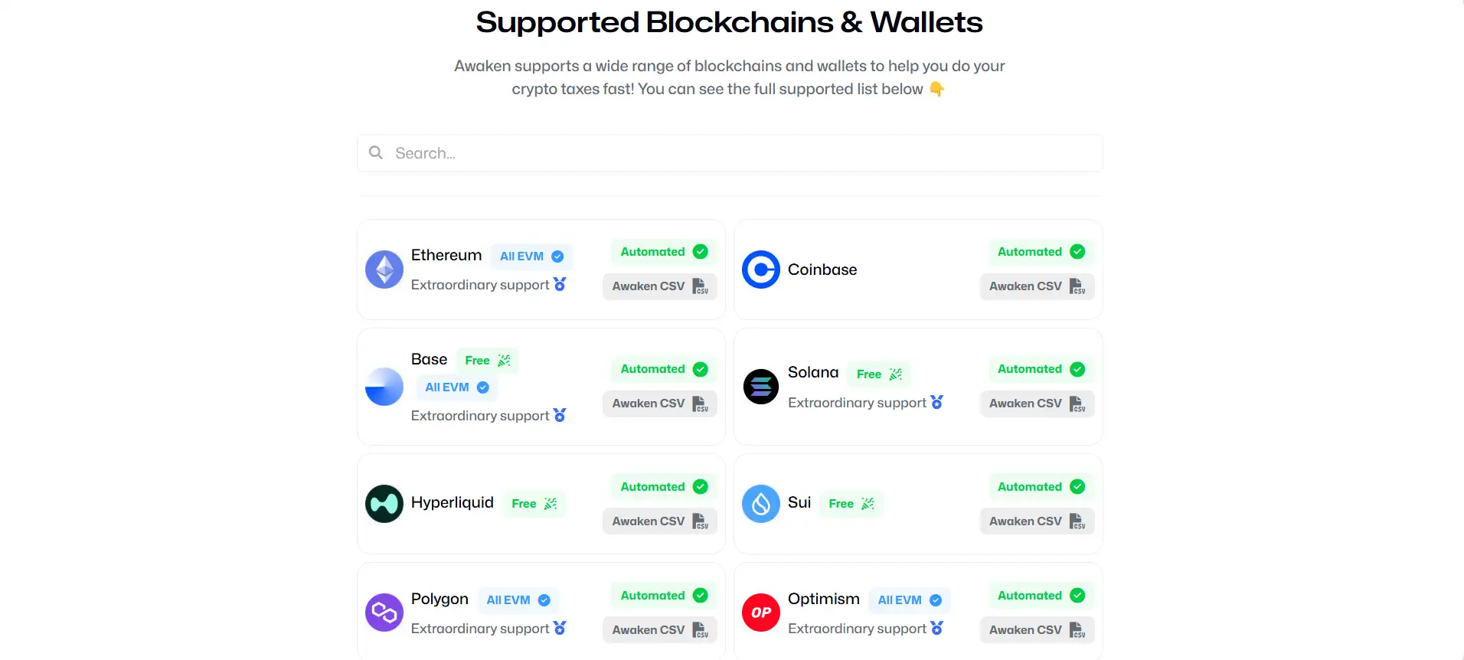The width and height of the screenshot is (1464, 660).
Task: Click Automated badge on Ethereum card
Action: click(x=663, y=252)
